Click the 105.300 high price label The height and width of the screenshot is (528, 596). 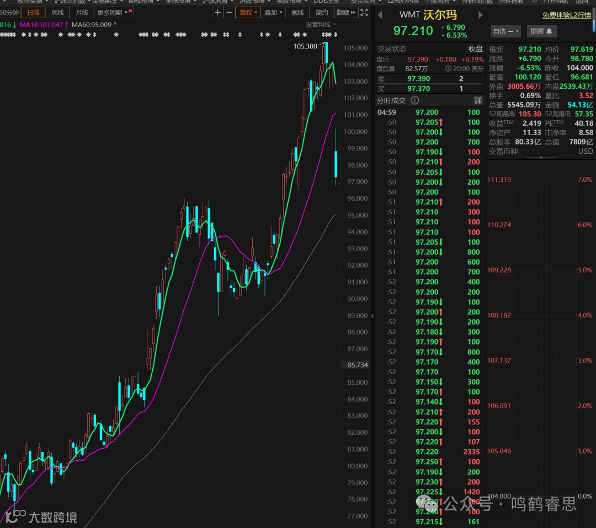305,46
